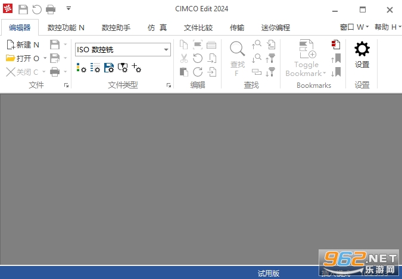Open the 文件比较 tab
402x279 pixels.
pos(198,27)
